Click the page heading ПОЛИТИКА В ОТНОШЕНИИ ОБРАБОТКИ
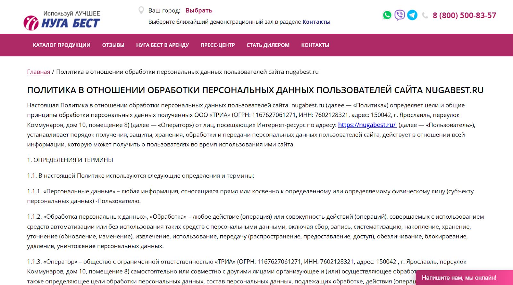 (x=255, y=90)
